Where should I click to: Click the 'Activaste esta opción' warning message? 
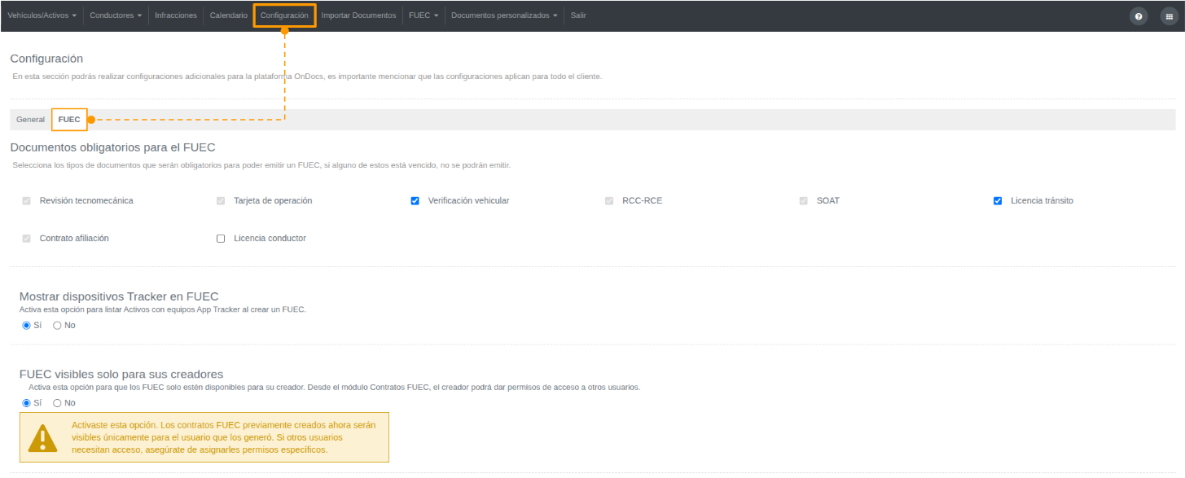pyautogui.click(x=204, y=437)
